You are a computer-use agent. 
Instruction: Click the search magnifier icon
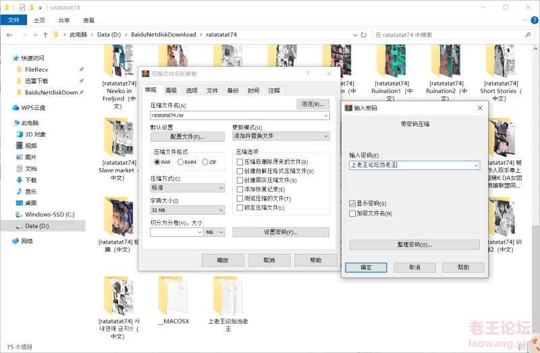528,35
